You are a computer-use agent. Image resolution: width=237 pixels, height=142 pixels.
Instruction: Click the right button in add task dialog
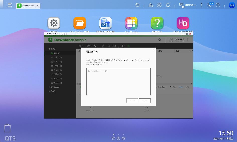click(x=145, y=101)
